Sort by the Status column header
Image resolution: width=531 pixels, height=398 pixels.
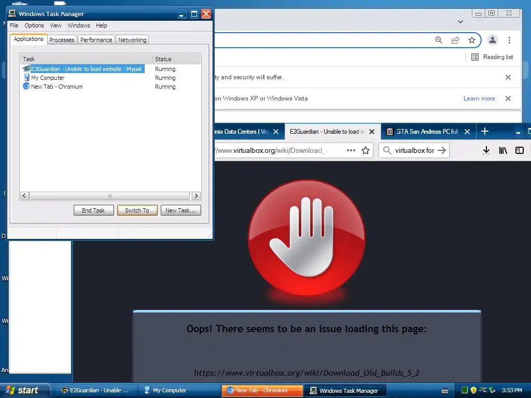click(x=176, y=59)
